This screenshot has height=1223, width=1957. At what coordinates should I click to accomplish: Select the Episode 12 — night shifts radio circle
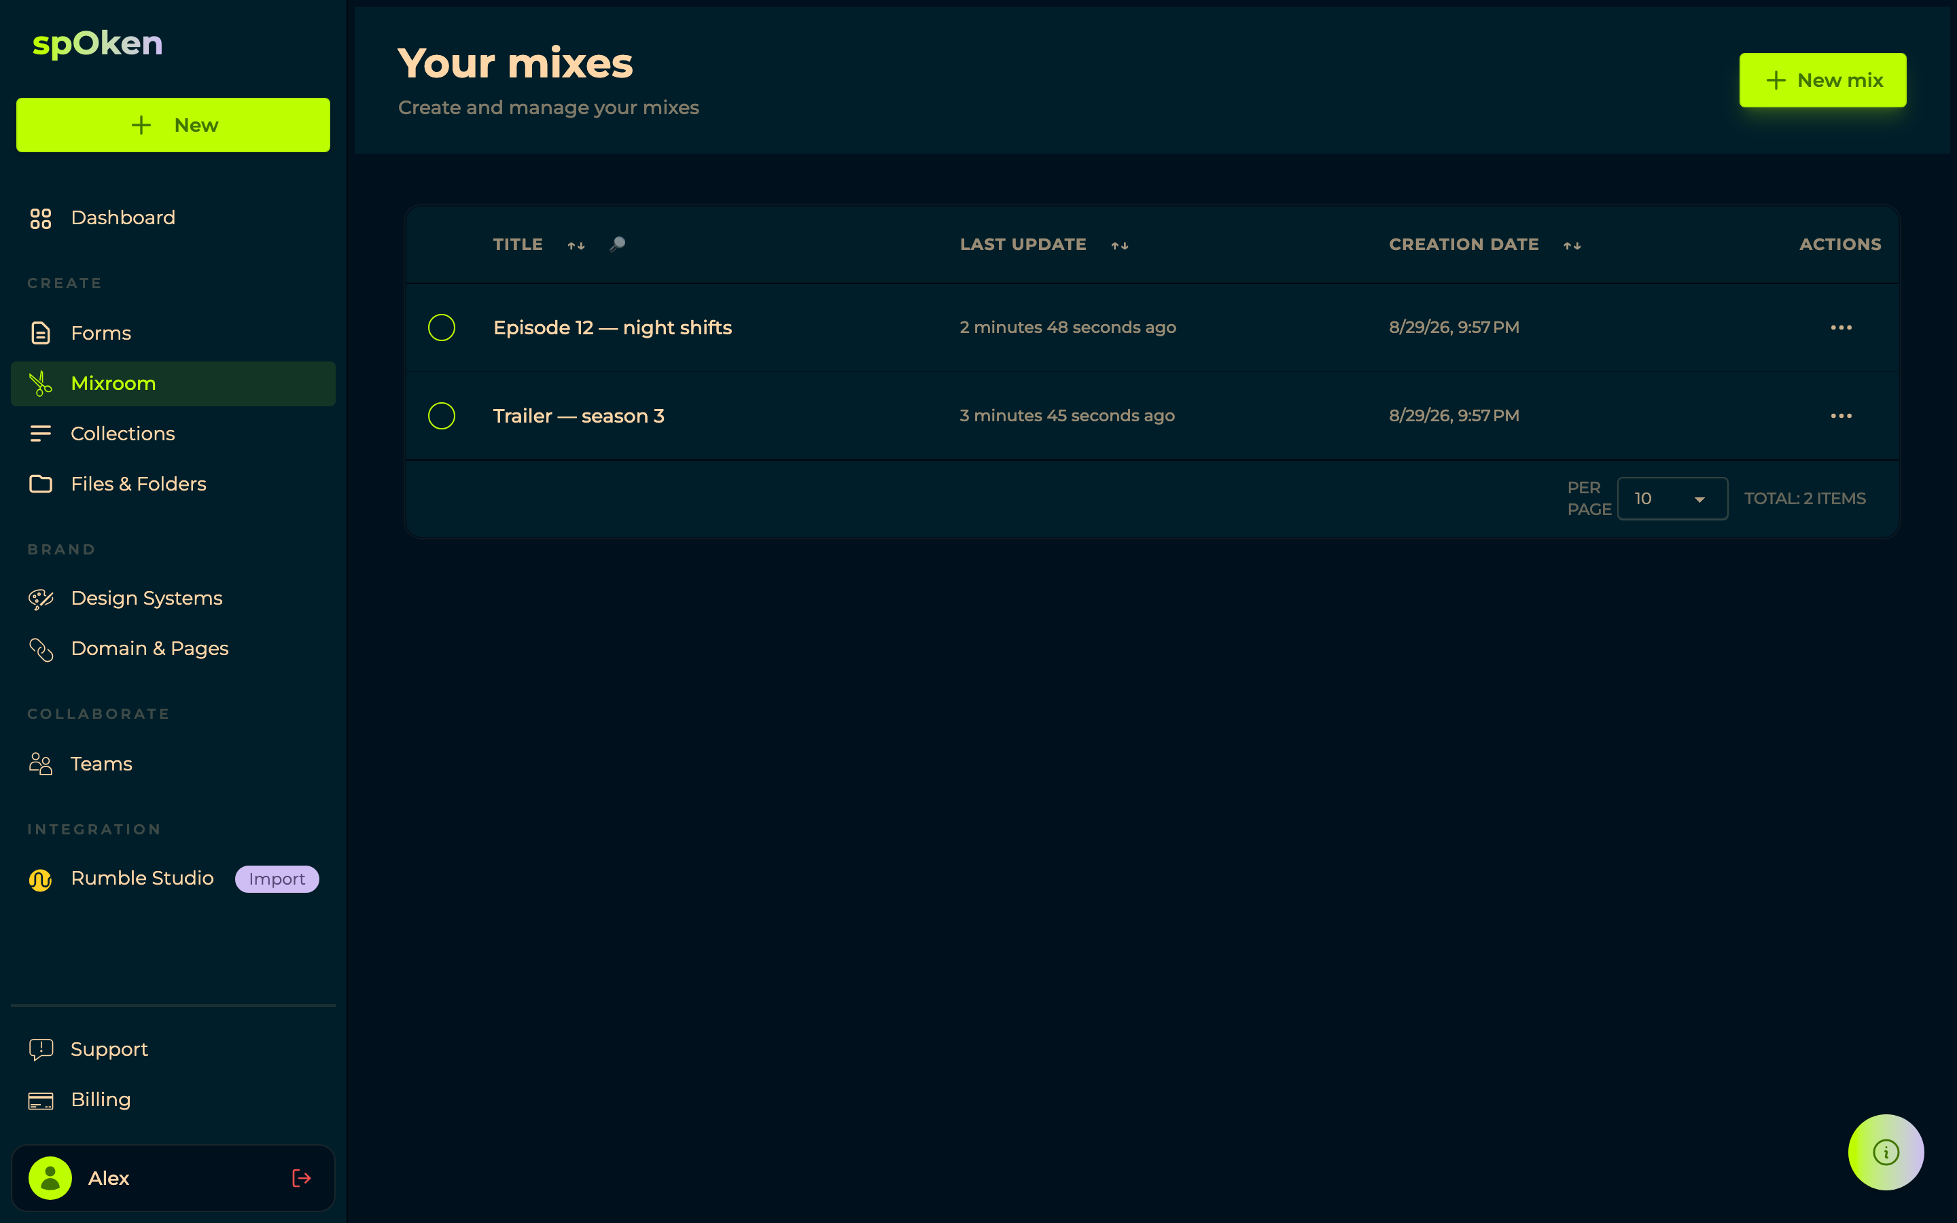pos(442,327)
